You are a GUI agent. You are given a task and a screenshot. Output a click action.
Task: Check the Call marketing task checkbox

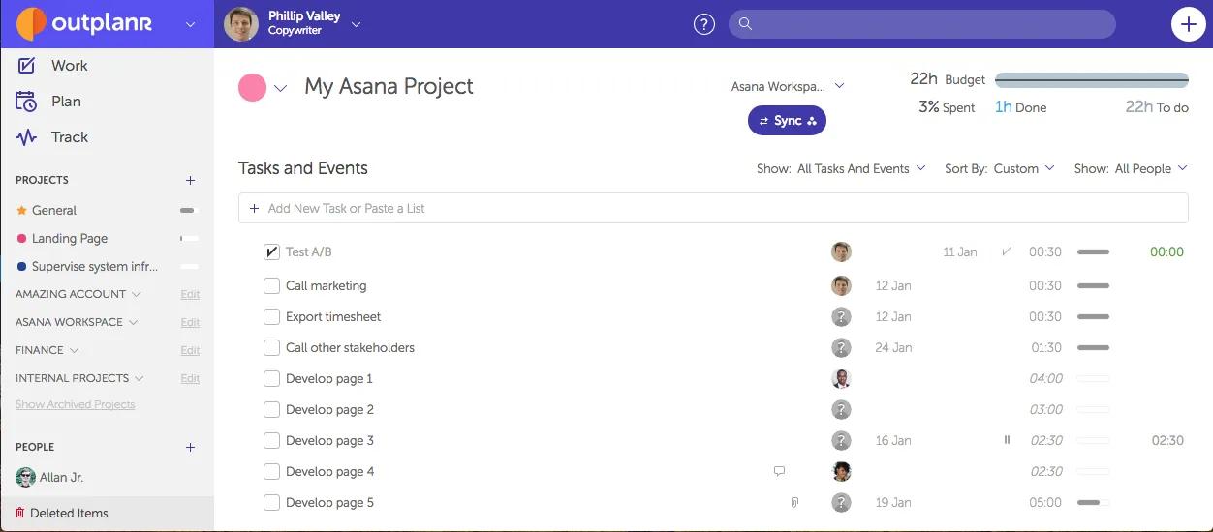click(x=271, y=285)
